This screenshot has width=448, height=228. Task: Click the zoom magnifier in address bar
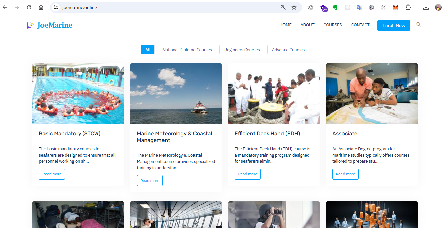[283, 7]
